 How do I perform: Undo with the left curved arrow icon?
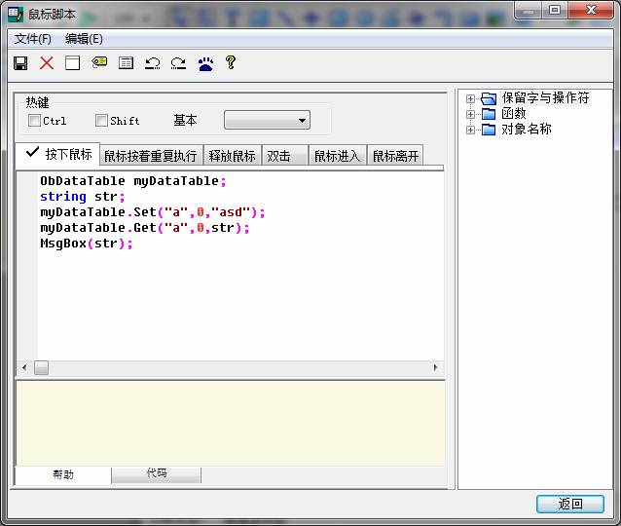coord(152,63)
